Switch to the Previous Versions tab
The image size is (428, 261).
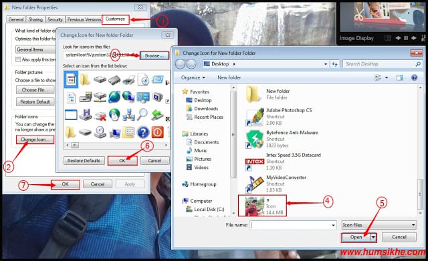pyautogui.click(x=84, y=19)
